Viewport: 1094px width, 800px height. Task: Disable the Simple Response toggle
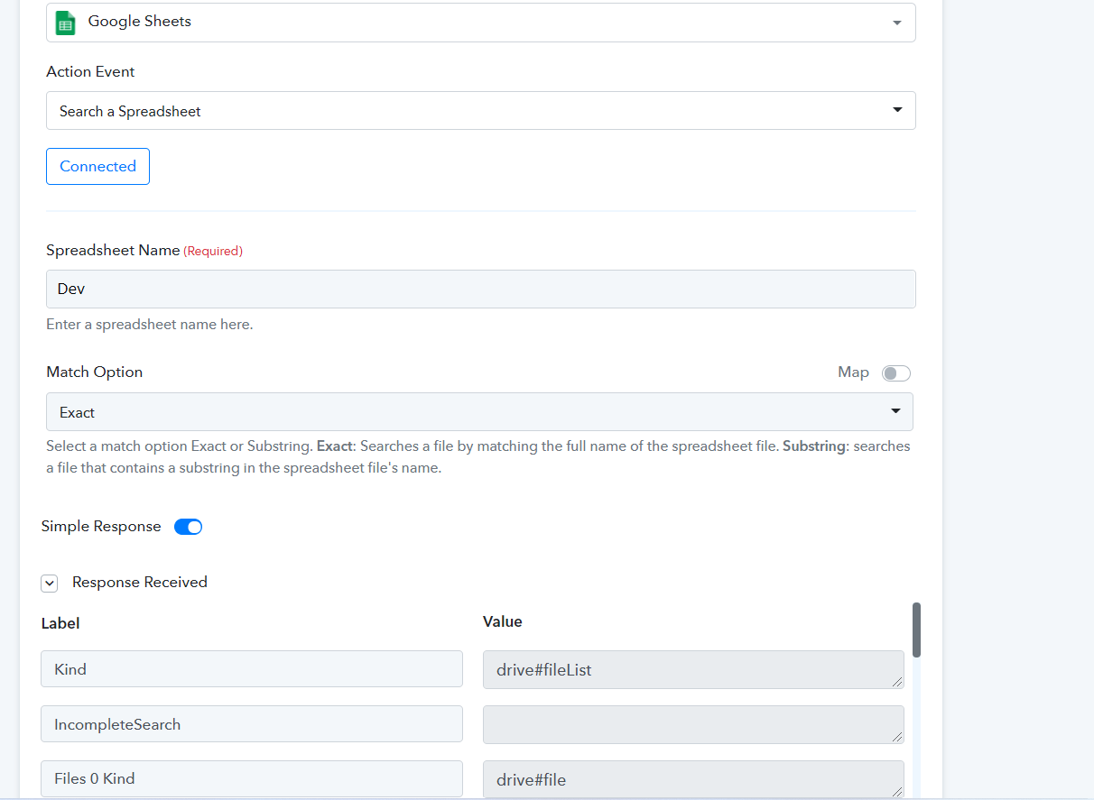point(188,527)
